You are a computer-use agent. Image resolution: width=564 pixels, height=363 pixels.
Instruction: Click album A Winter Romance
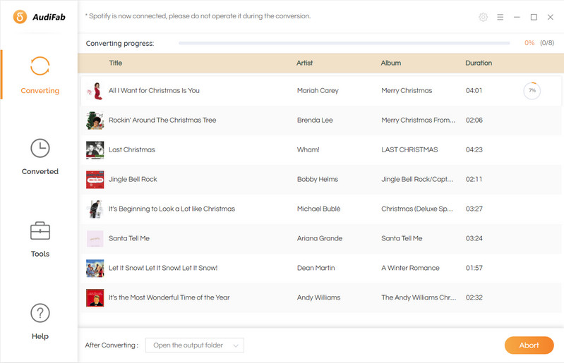click(410, 268)
